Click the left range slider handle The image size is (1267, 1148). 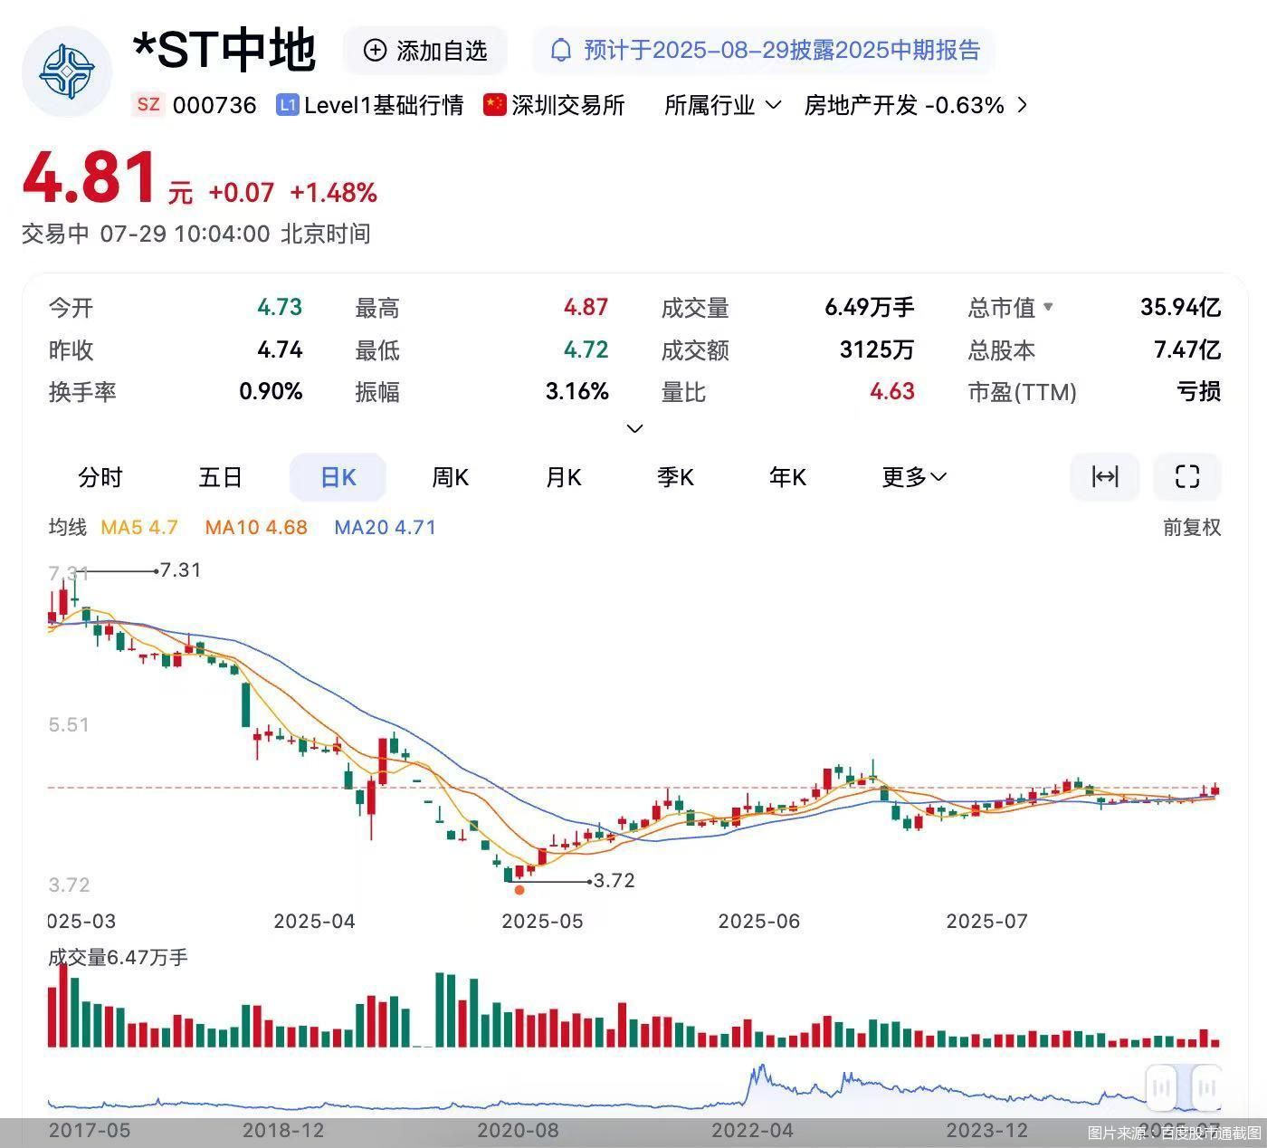pos(1162,1087)
